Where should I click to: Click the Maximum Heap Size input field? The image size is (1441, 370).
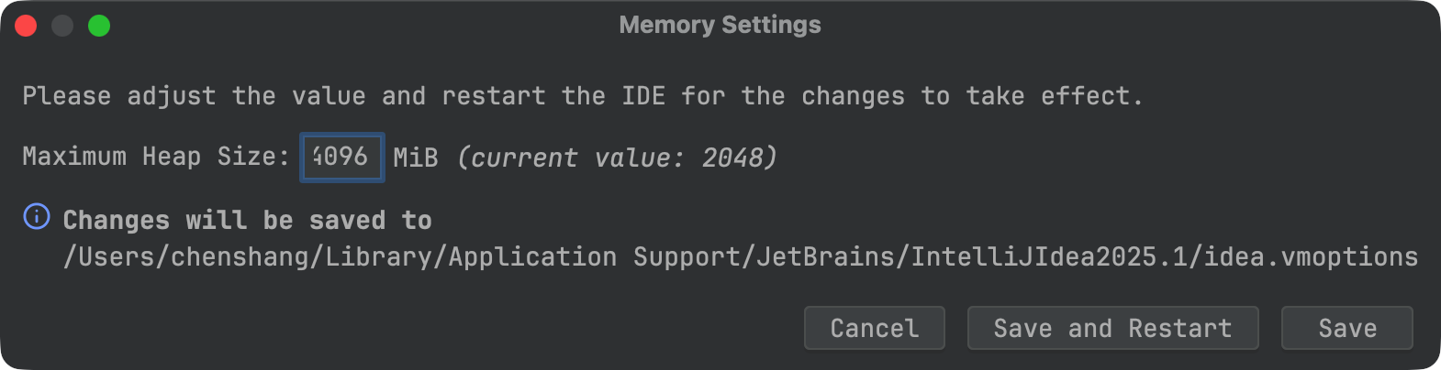341,158
